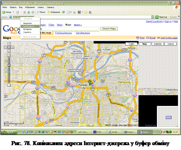Open the Файл menu
181x150 pixels.
(5, 7)
